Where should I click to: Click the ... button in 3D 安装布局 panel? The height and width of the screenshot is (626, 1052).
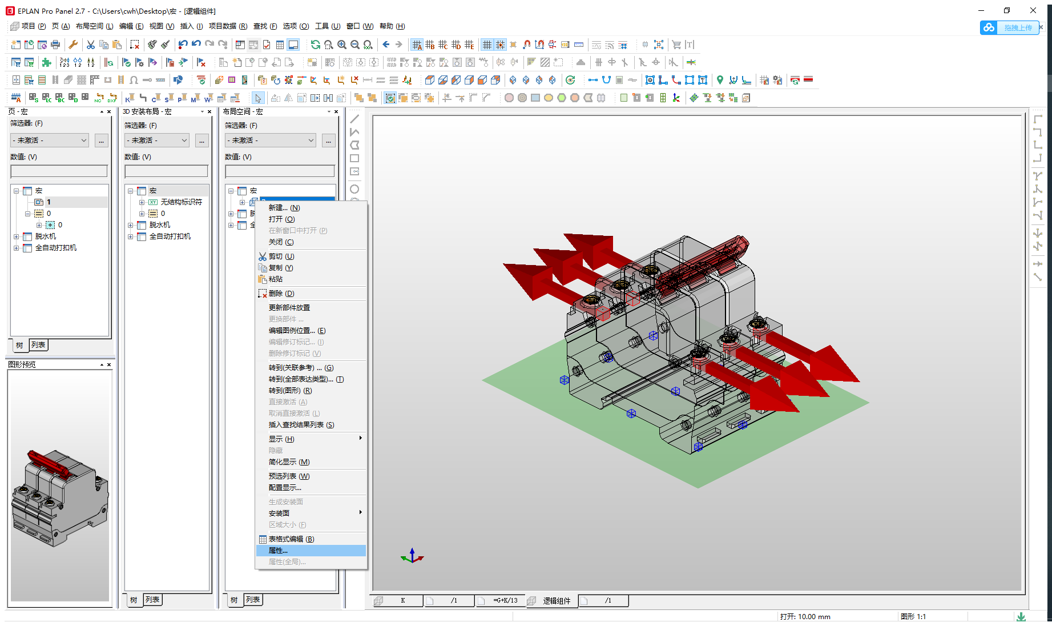pyautogui.click(x=201, y=141)
